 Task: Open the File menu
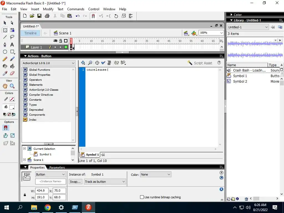coord(4,9)
